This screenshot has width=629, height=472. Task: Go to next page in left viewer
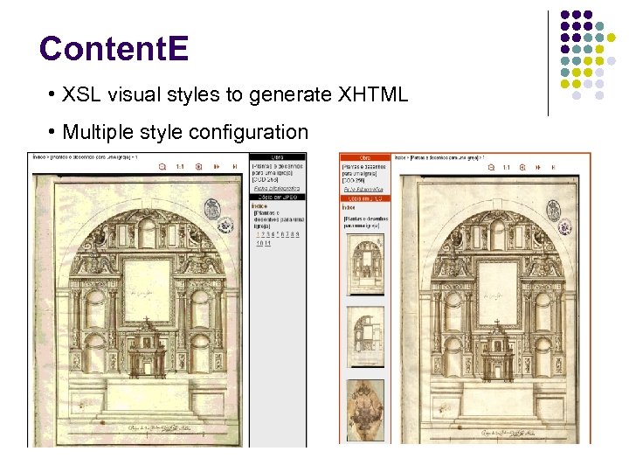(217, 167)
